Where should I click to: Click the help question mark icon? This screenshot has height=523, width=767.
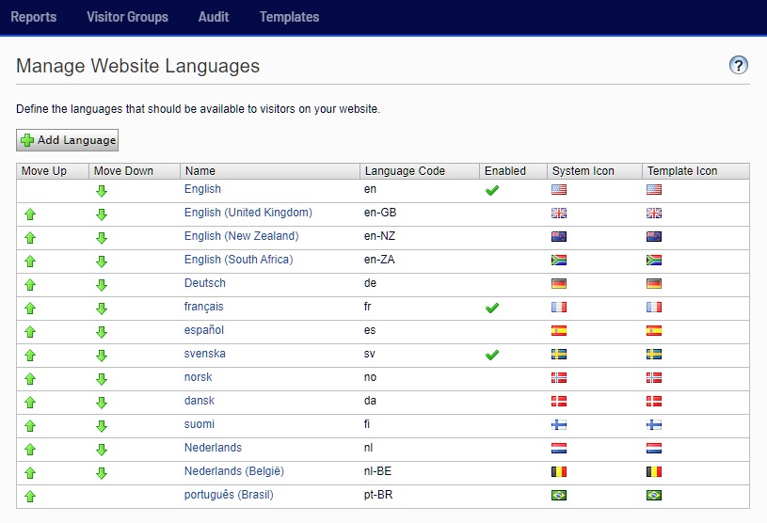[x=739, y=65]
